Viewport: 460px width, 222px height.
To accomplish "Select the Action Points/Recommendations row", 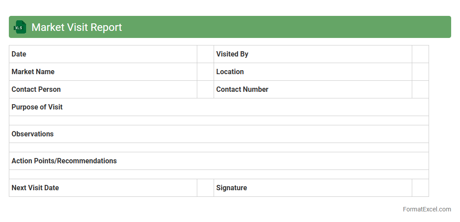I will click(x=218, y=161).
